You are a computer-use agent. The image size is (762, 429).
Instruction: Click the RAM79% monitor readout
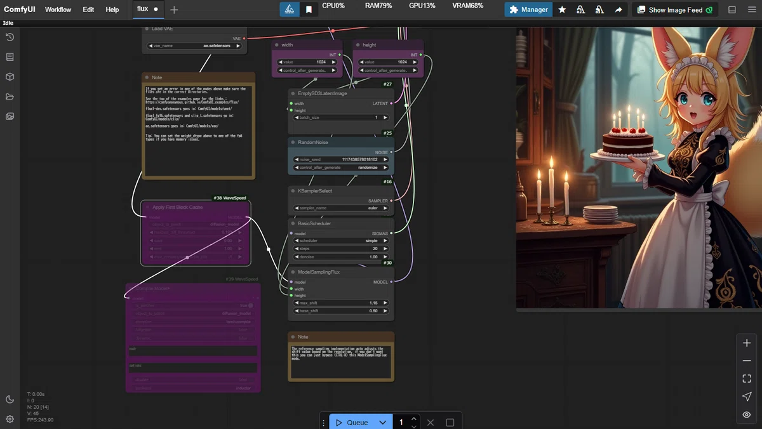click(378, 5)
